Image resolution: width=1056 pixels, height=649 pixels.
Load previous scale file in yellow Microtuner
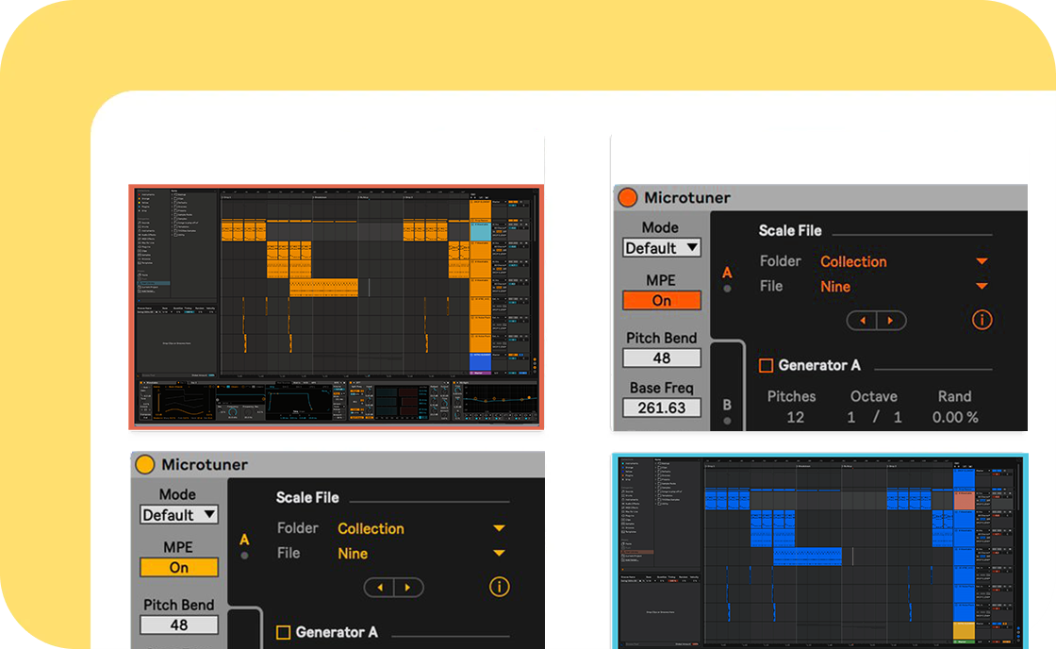tap(379, 588)
